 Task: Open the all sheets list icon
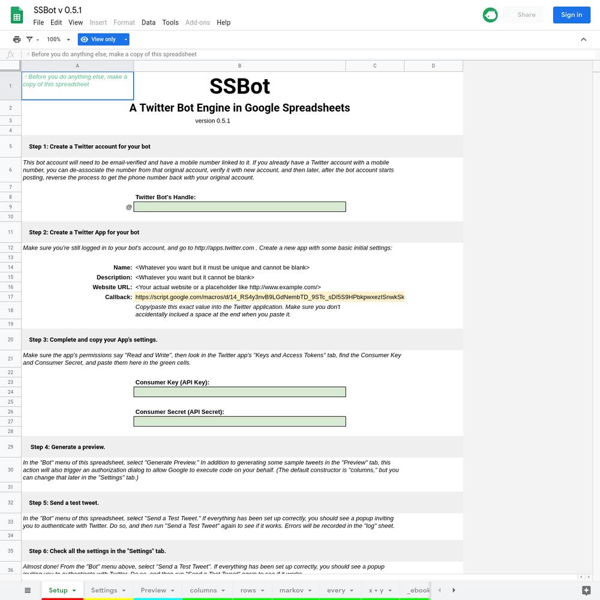click(x=28, y=590)
